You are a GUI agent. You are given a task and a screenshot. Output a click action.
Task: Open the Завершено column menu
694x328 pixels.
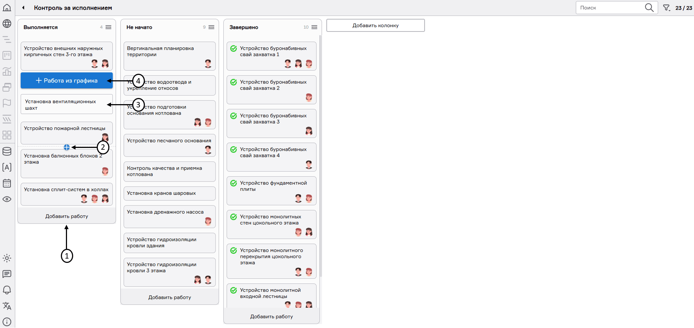click(x=314, y=27)
